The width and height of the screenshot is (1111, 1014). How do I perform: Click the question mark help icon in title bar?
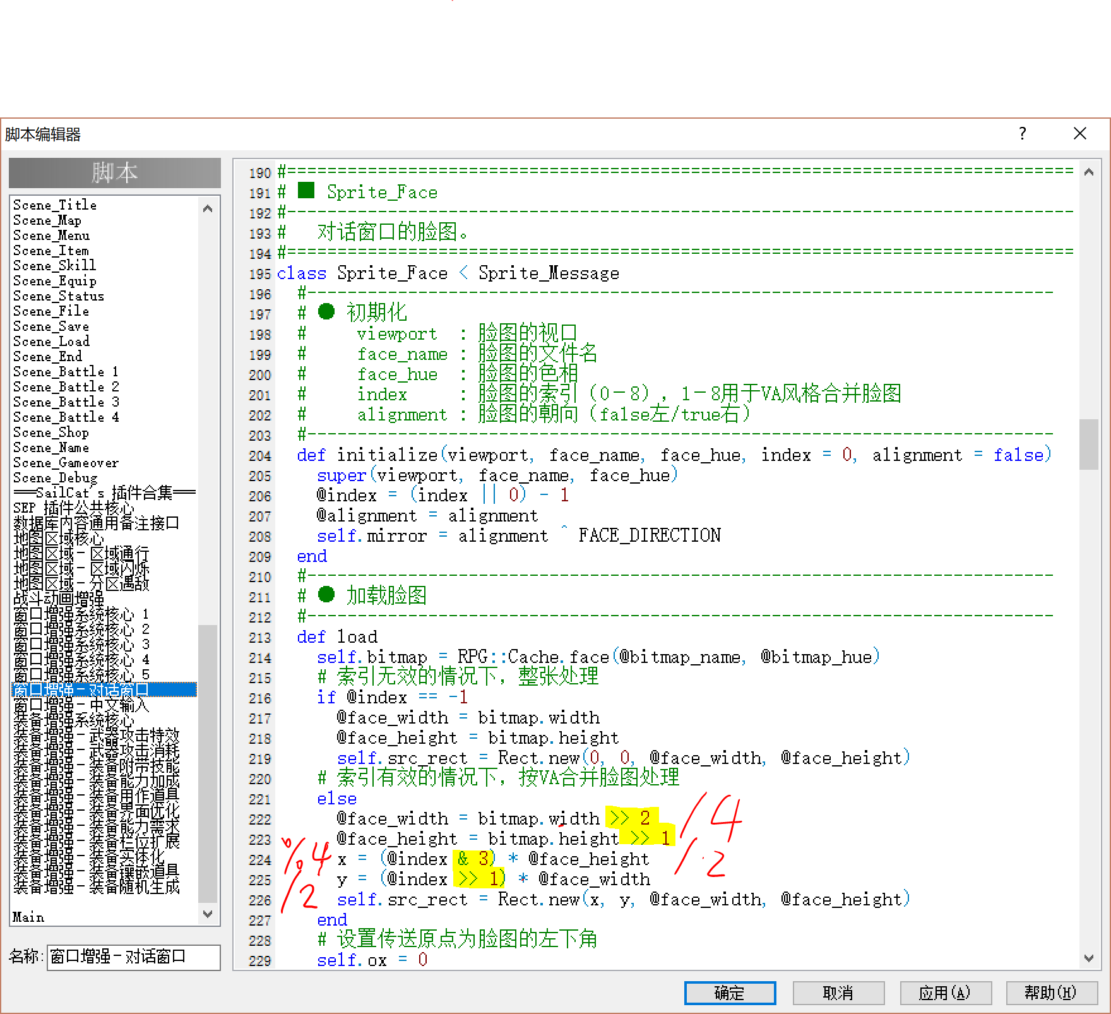coord(1022,133)
